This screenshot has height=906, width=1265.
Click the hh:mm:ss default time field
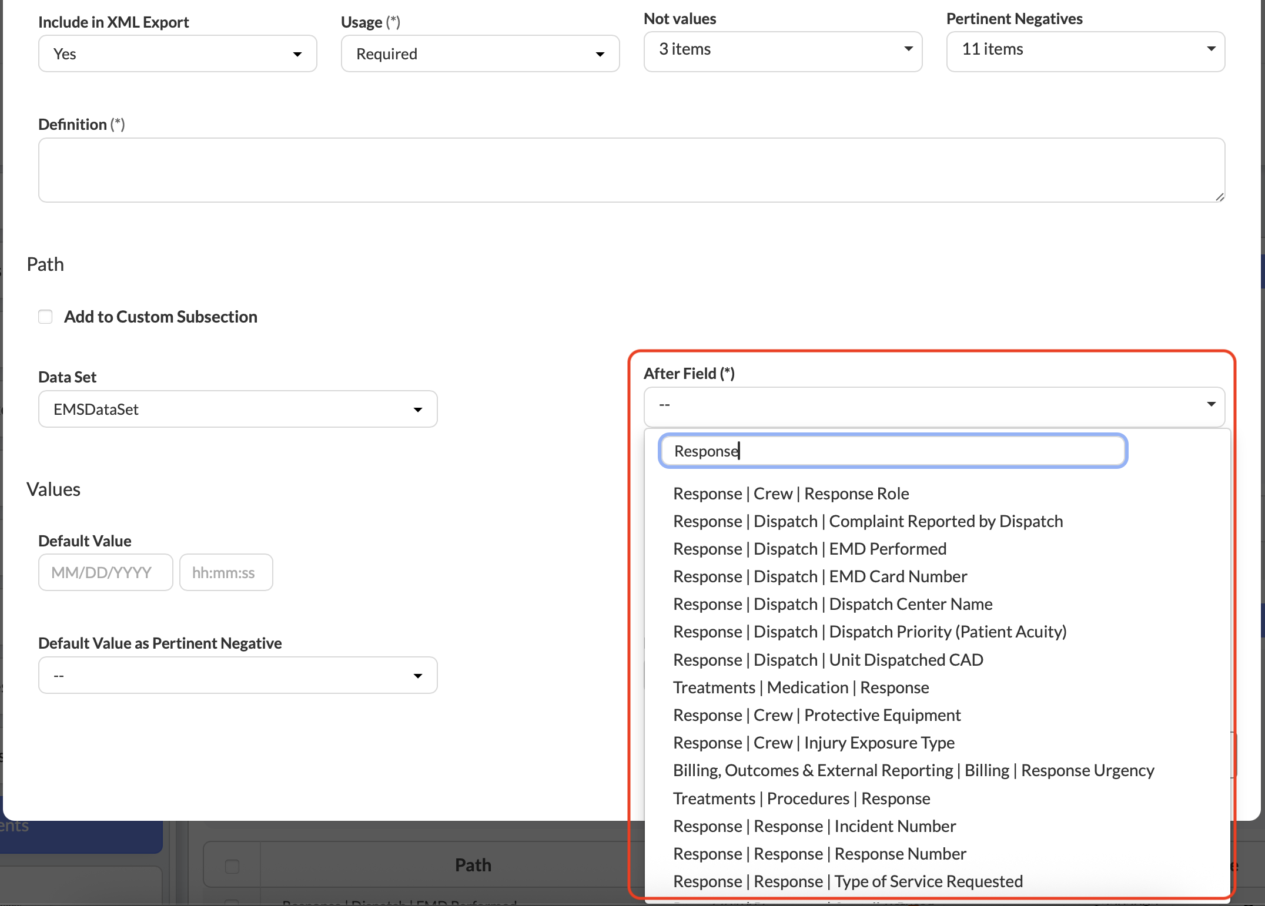(226, 573)
